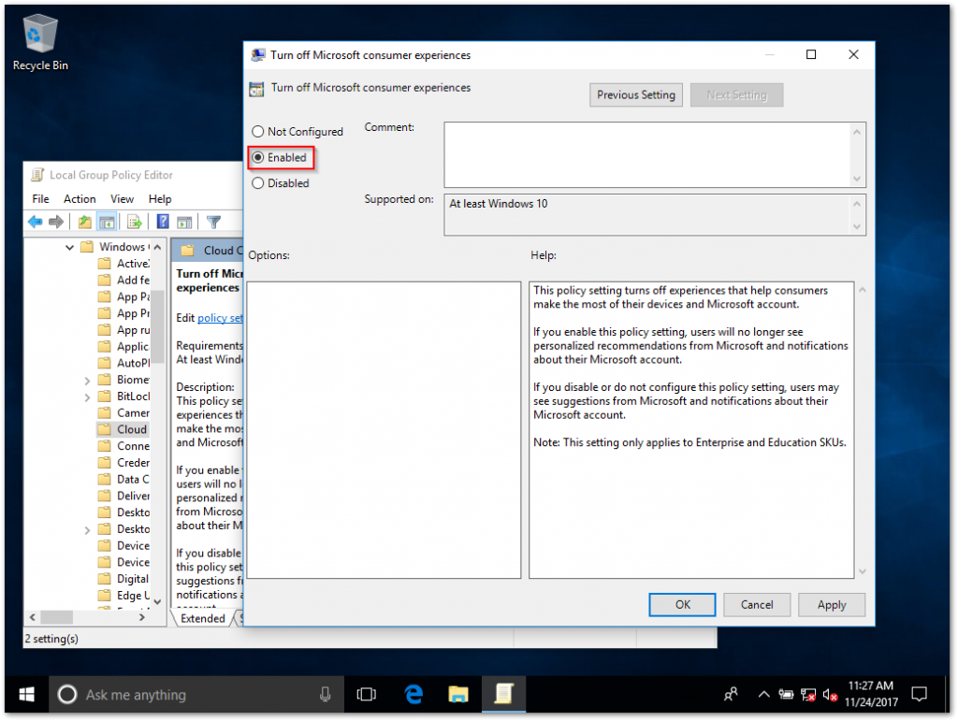Click the filter funnel toolbar icon
Image resolution: width=958 pixels, height=721 pixels.
213,223
